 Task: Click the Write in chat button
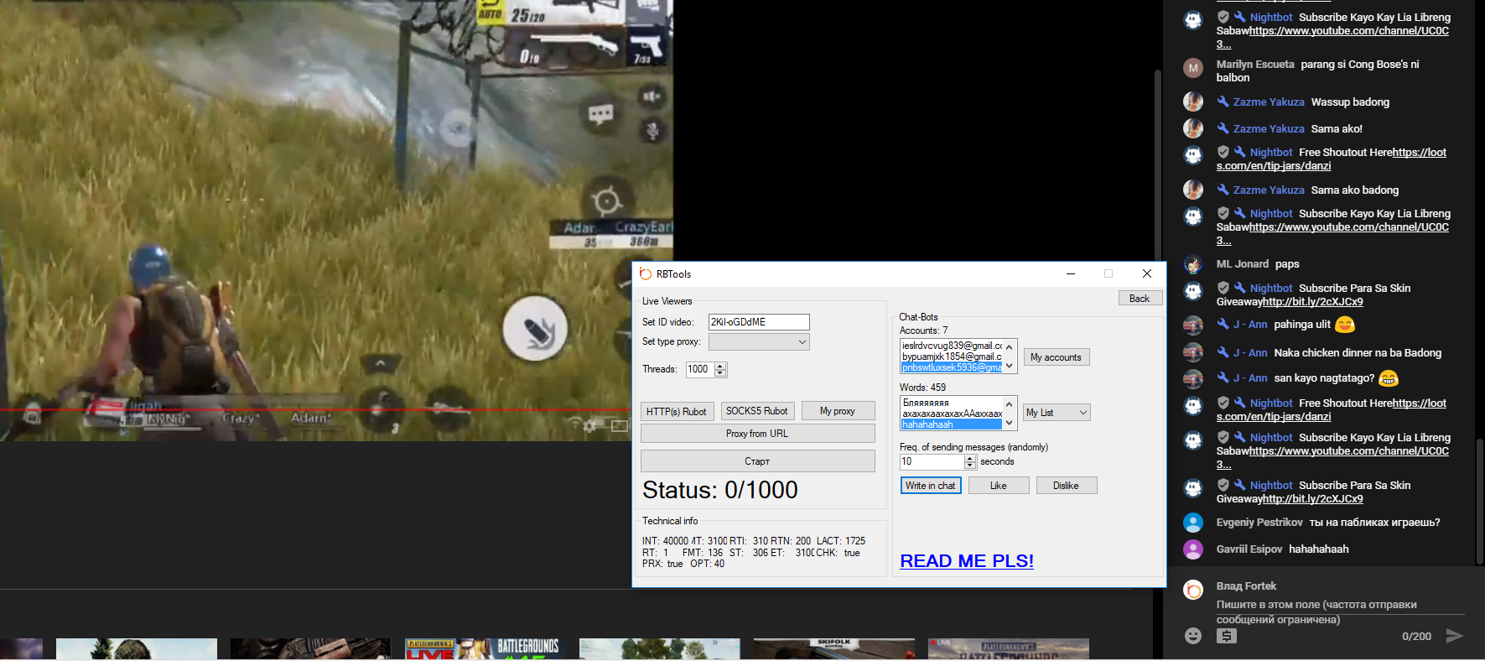tap(930, 486)
